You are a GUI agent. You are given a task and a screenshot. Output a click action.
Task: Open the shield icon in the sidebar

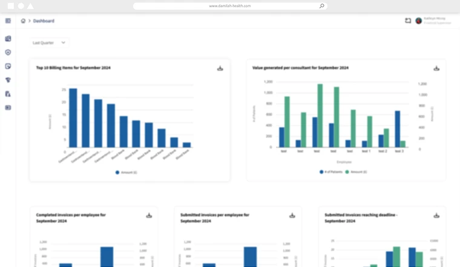(8, 53)
